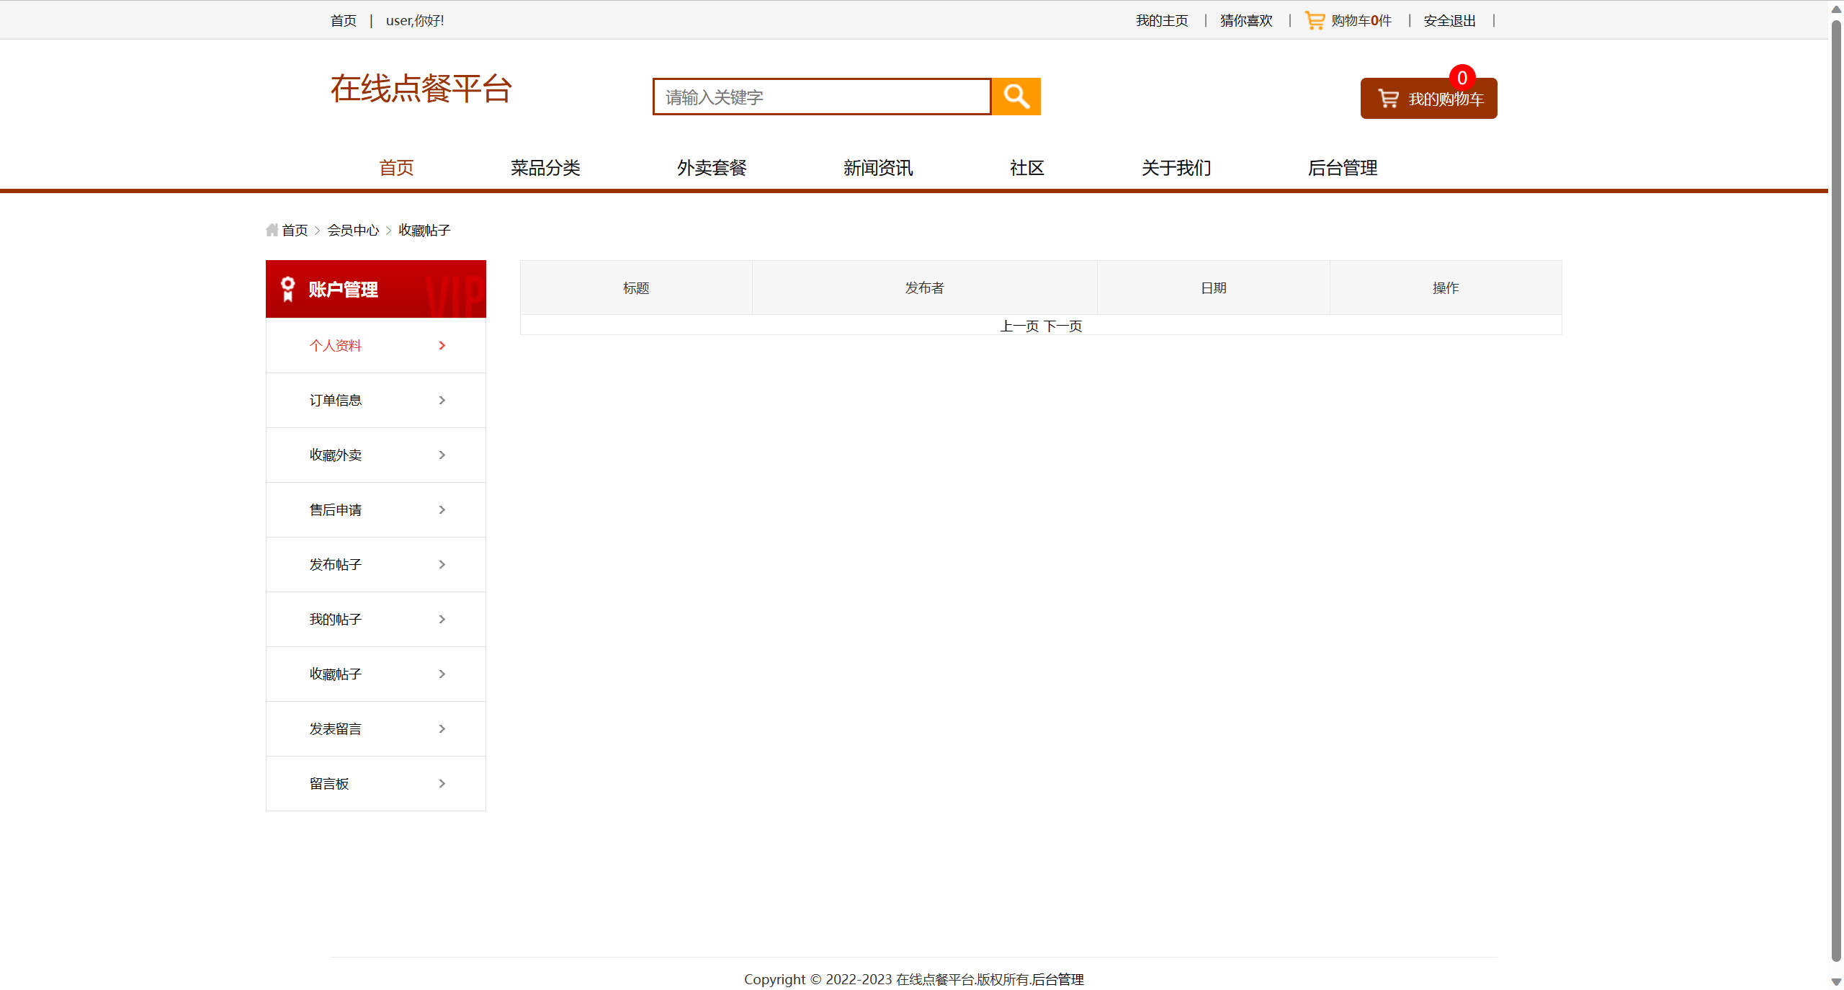Click the medal icon on 账户管理 header

(288, 288)
